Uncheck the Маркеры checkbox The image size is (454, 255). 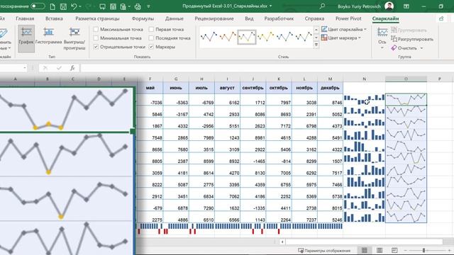pyautogui.click(x=151, y=47)
